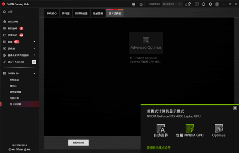Select 降电压 under OMEN 16
This screenshot has width=239, height=153.
[13, 86]
